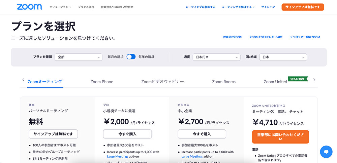337x163 pixels.
Task: Click the 15%を節約 badge
Action: coord(298,79)
